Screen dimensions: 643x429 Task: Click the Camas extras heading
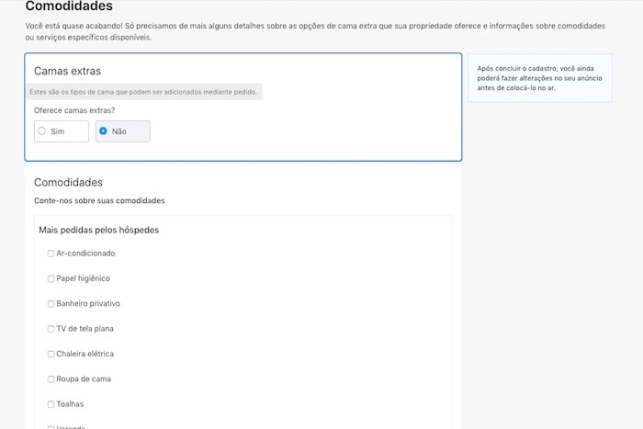(67, 71)
